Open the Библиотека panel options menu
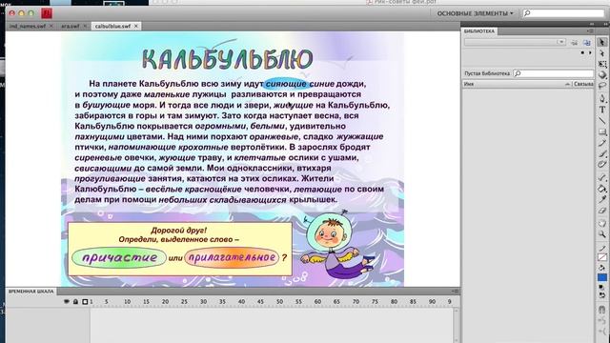Image resolution: width=610 pixels, height=343 pixels. point(590,30)
